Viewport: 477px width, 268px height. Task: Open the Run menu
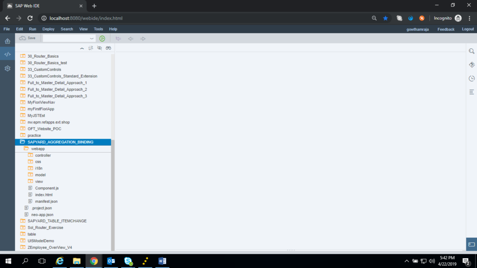tap(33, 29)
